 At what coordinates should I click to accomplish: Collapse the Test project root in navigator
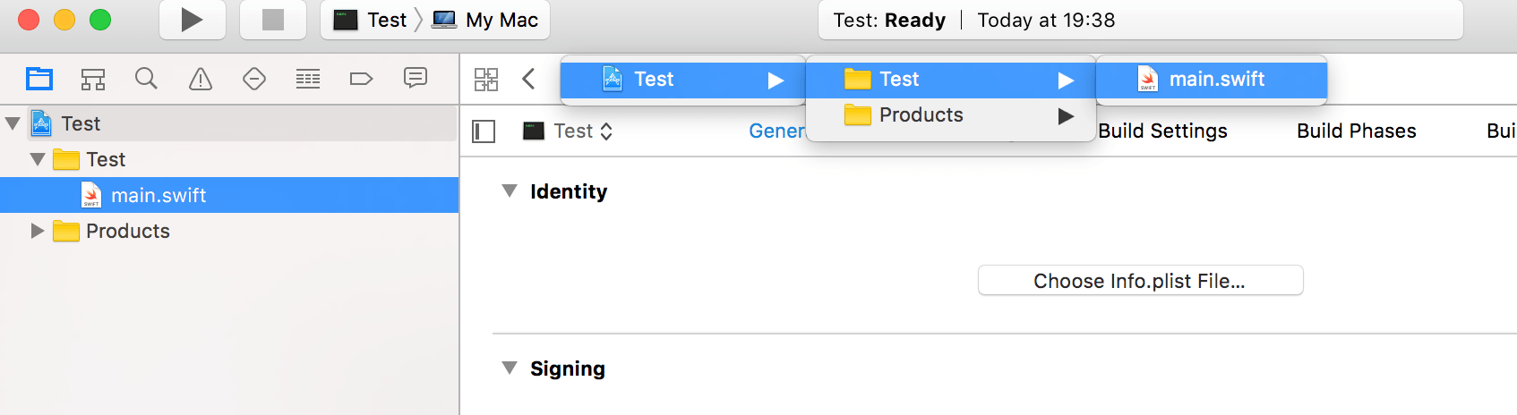13,123
